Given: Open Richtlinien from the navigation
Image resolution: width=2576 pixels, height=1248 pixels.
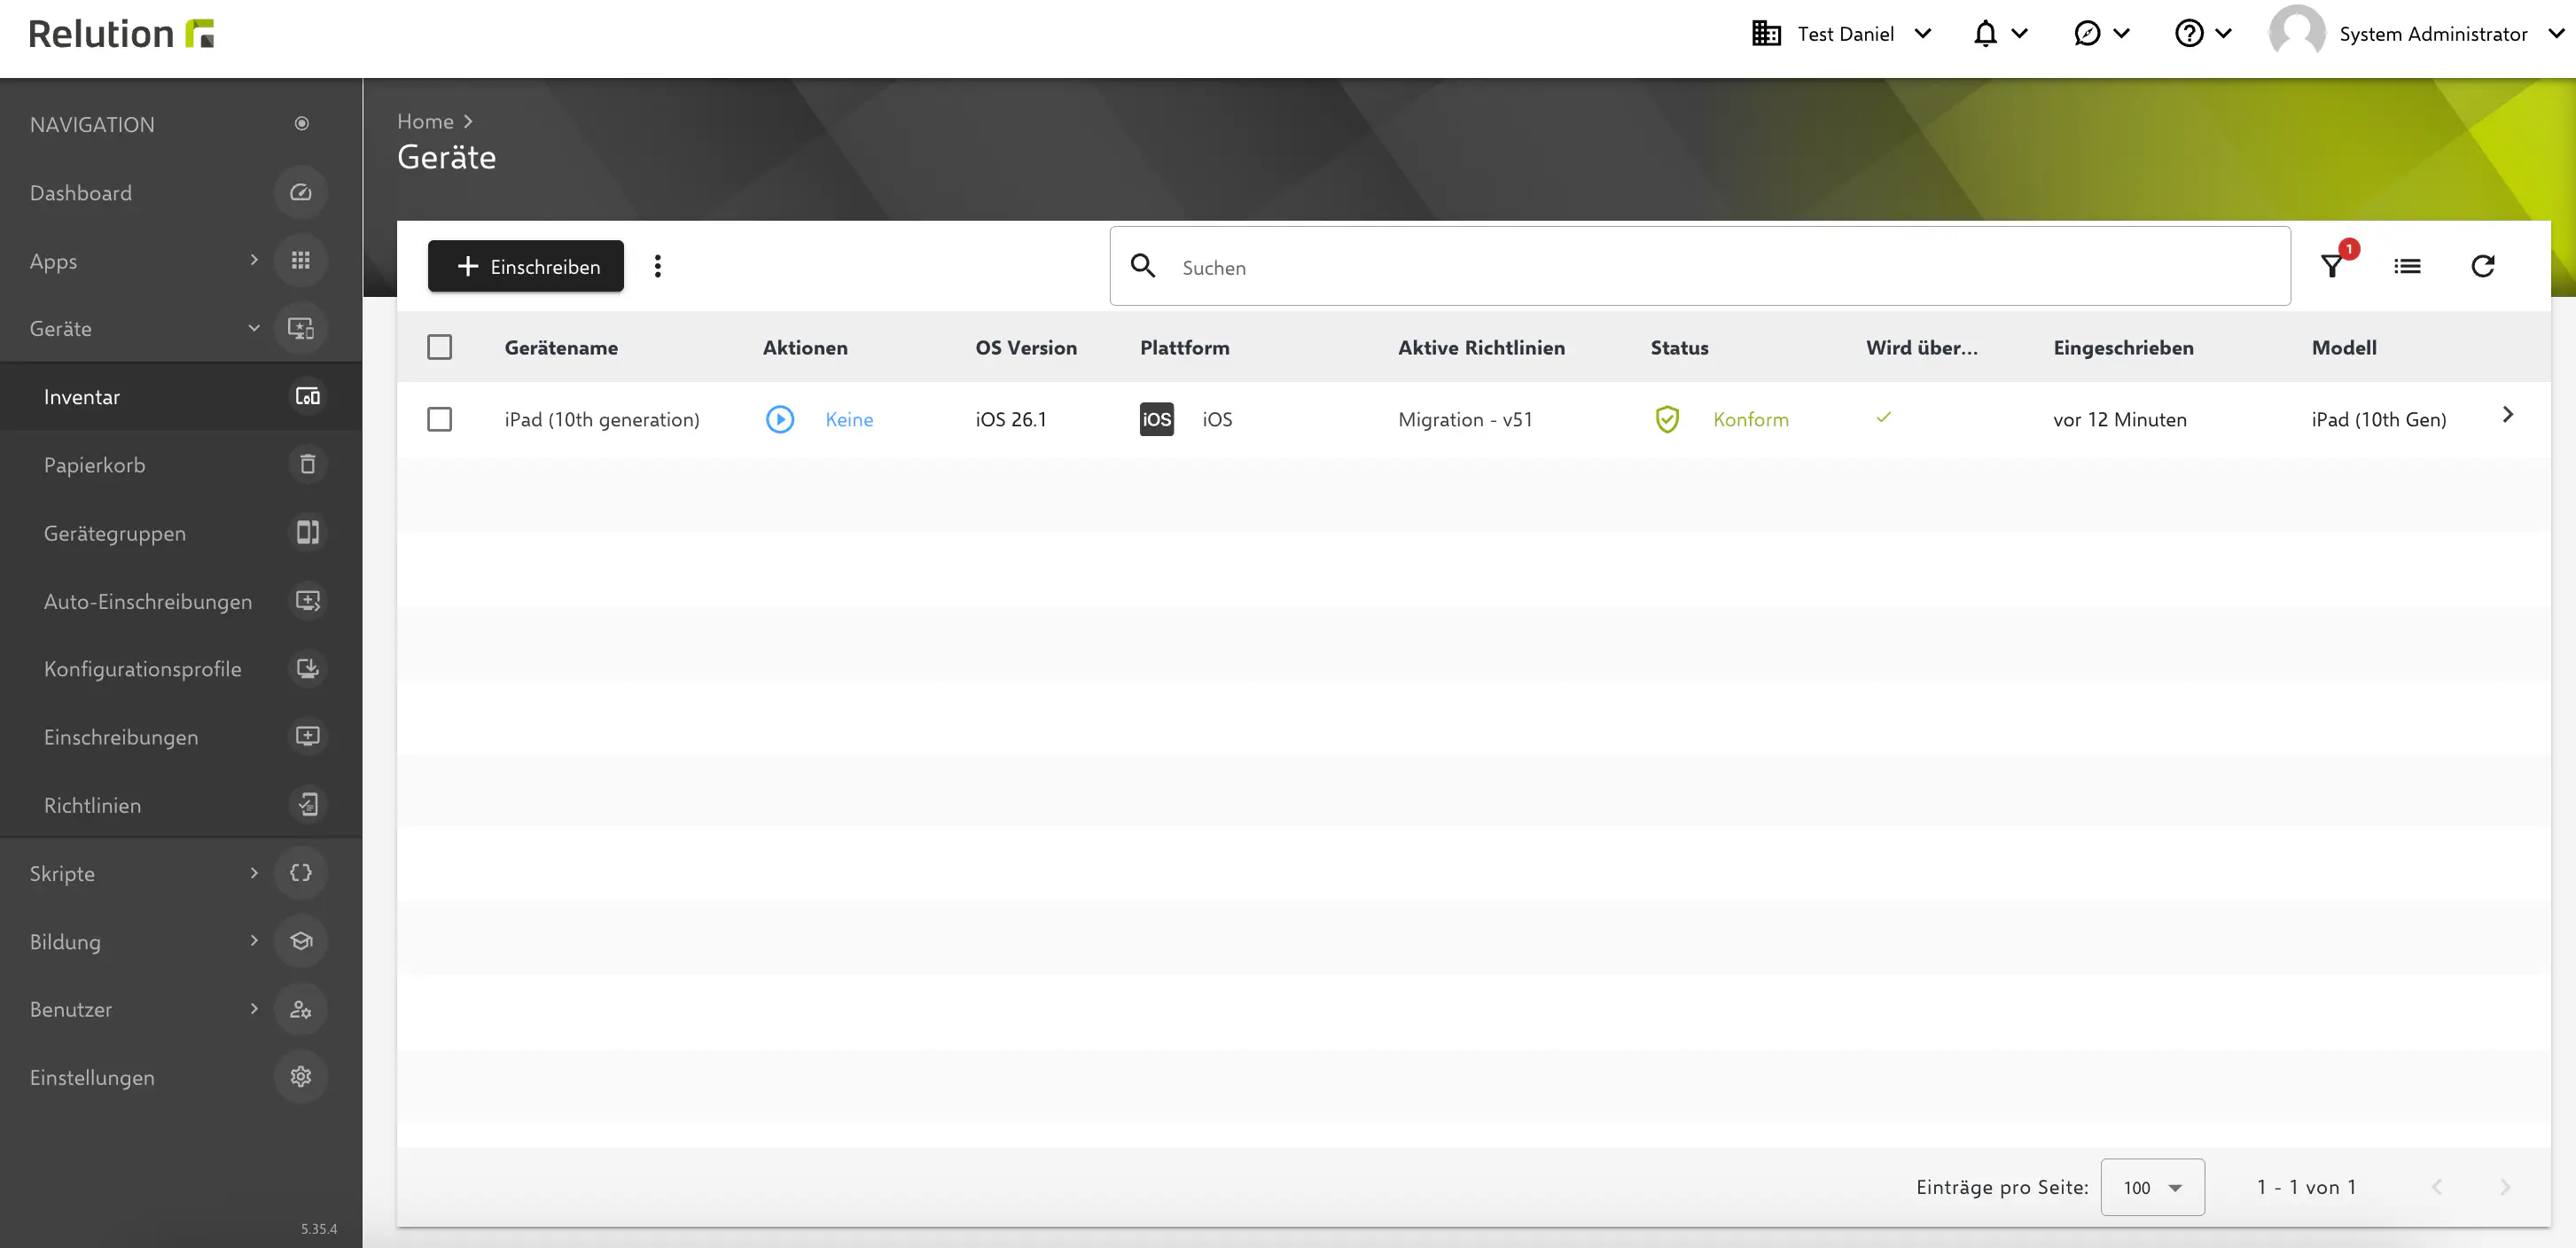Looking at the screenshot, I should point(93,804).
